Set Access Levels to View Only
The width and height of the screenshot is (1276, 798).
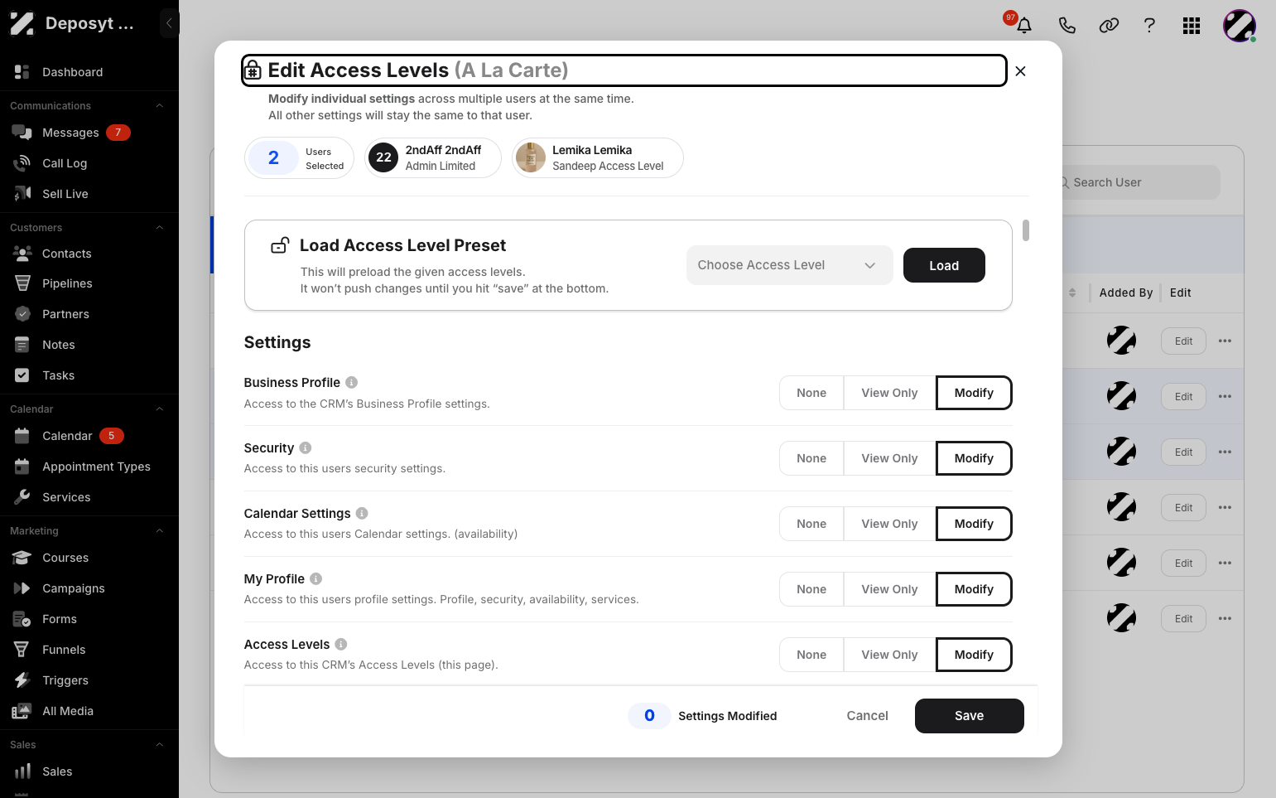(889, 655)
